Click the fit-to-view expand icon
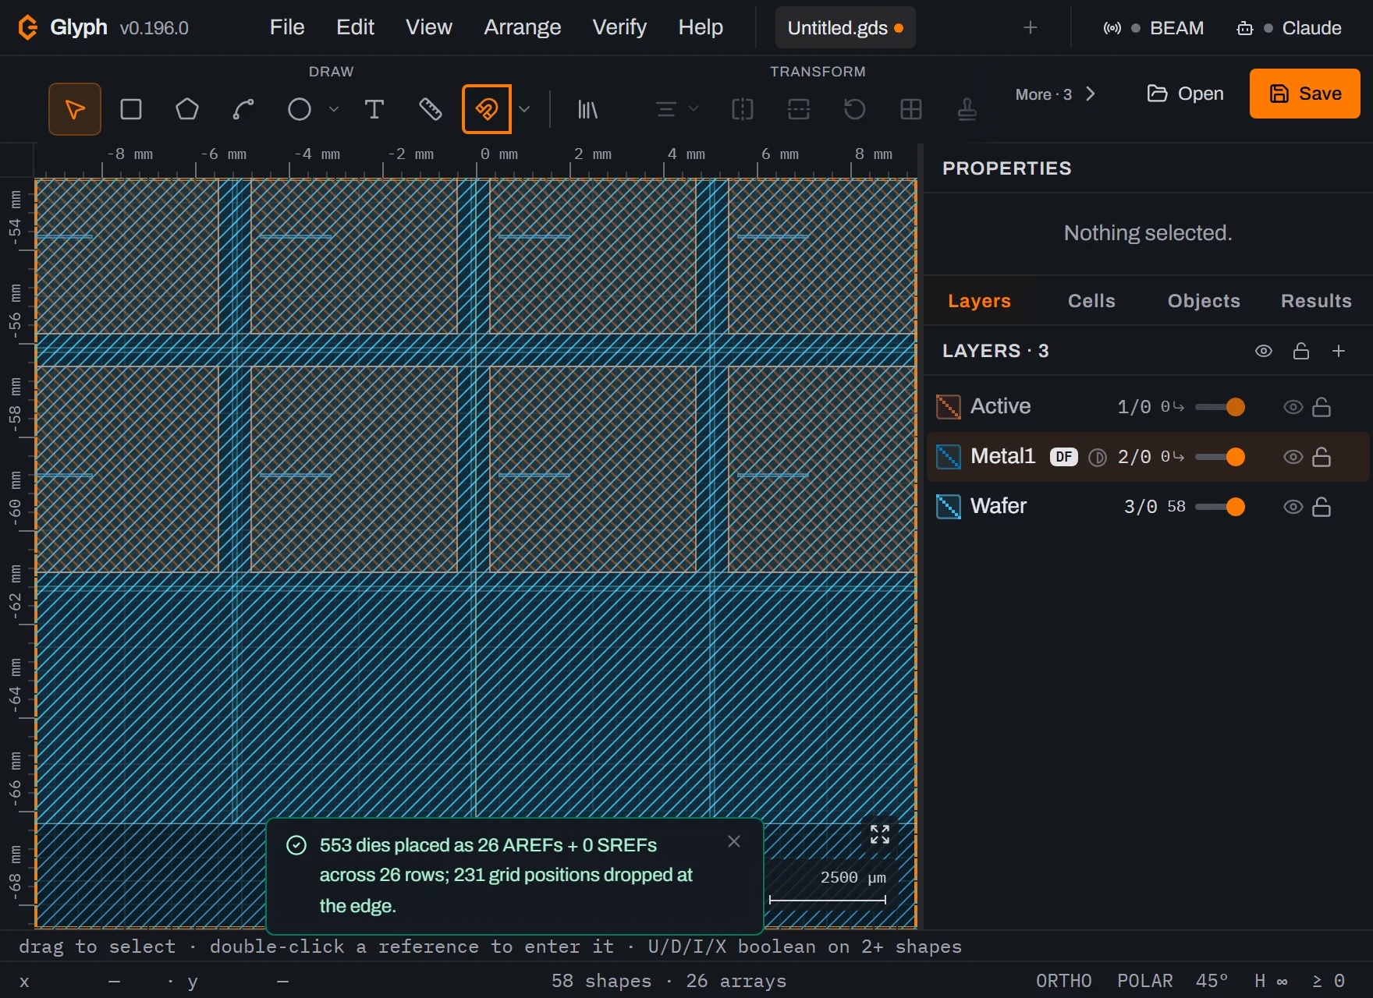1373x998 pixels. [880, 834]
